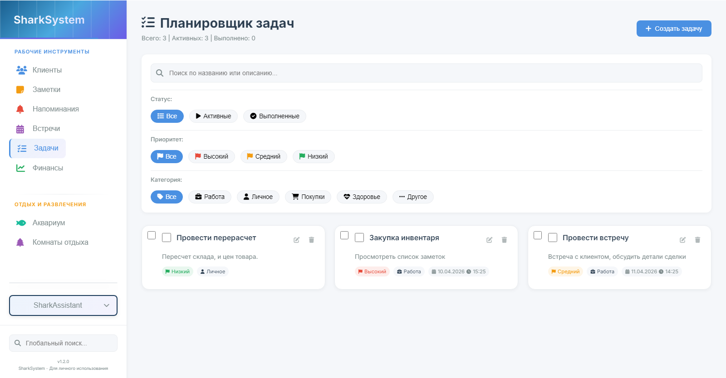Tick the card-corner checkbox on 'Провести встречу'
726x378 pixels.
pos(538,235)
